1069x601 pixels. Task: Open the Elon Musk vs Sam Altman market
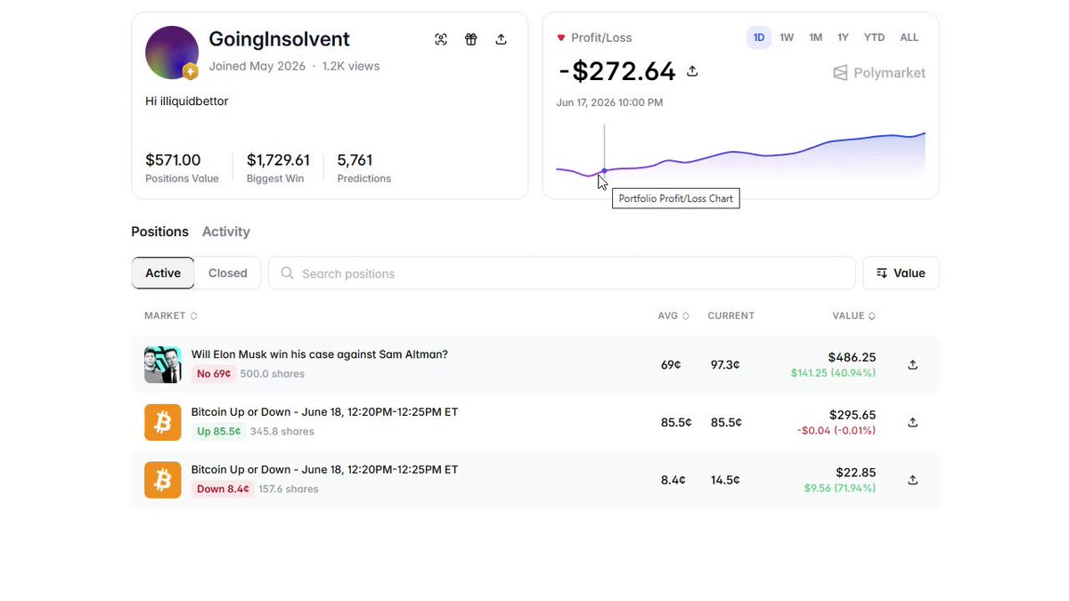click(320, 354)
